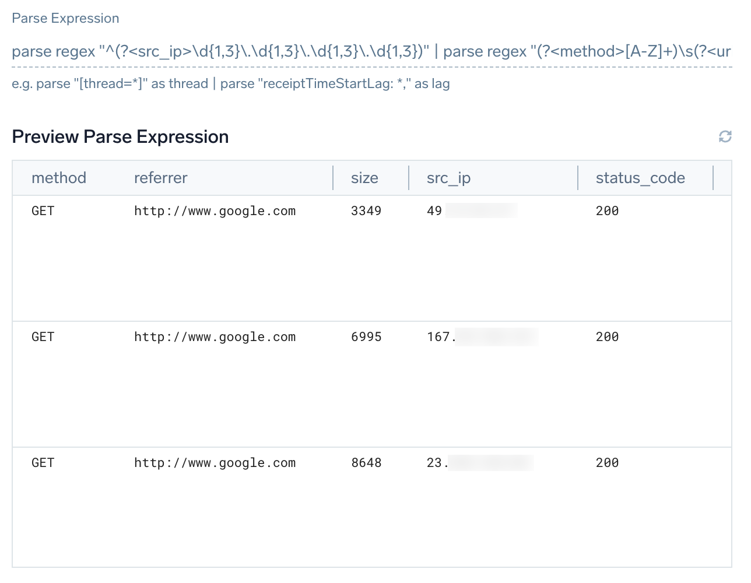Click into the parse expression input field
The width and height of the screenshot is (751, 583).
point(371,52)
